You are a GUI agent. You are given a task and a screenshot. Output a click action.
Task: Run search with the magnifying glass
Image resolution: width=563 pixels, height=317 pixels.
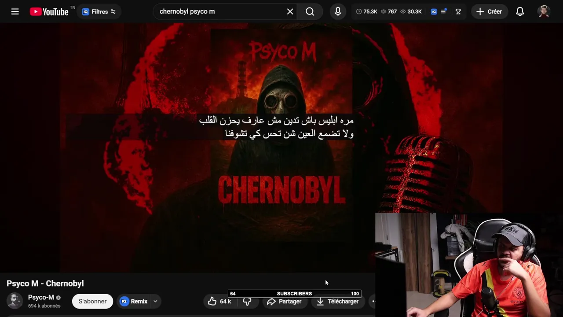pyautogui.click(x=310, y=11)
